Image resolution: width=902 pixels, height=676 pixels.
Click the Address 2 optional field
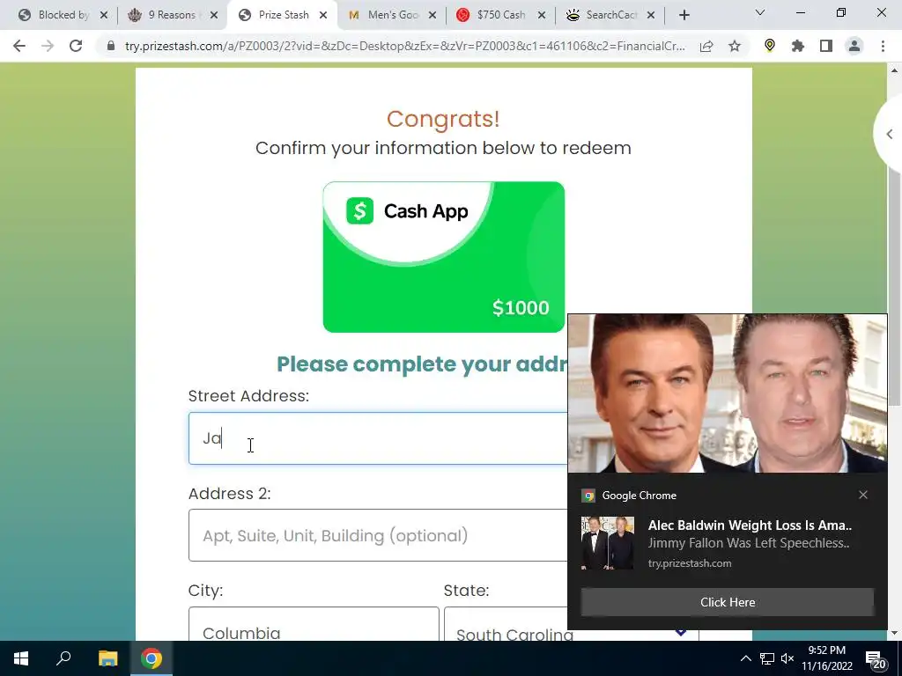click(x=378, y=535)
